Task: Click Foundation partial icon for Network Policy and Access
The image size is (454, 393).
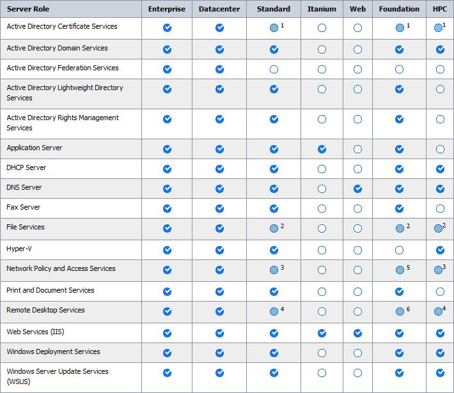Action: (x=400, y=270)
